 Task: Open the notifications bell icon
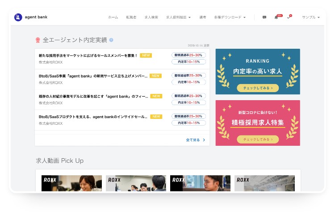pyautogui.click(x=276, y=17)
